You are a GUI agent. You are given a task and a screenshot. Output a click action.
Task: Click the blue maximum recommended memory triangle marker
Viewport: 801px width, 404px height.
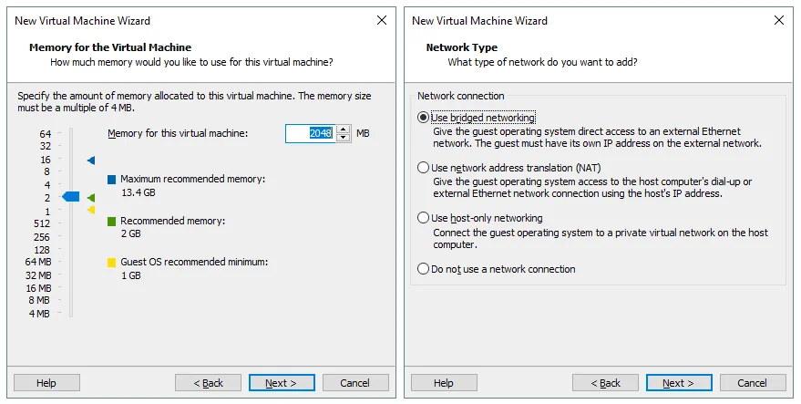pos(91,161)
